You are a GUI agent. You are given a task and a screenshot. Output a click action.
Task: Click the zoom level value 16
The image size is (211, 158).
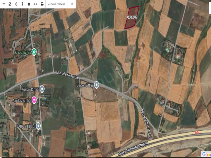pyautogui.click(x=72, y=4)
